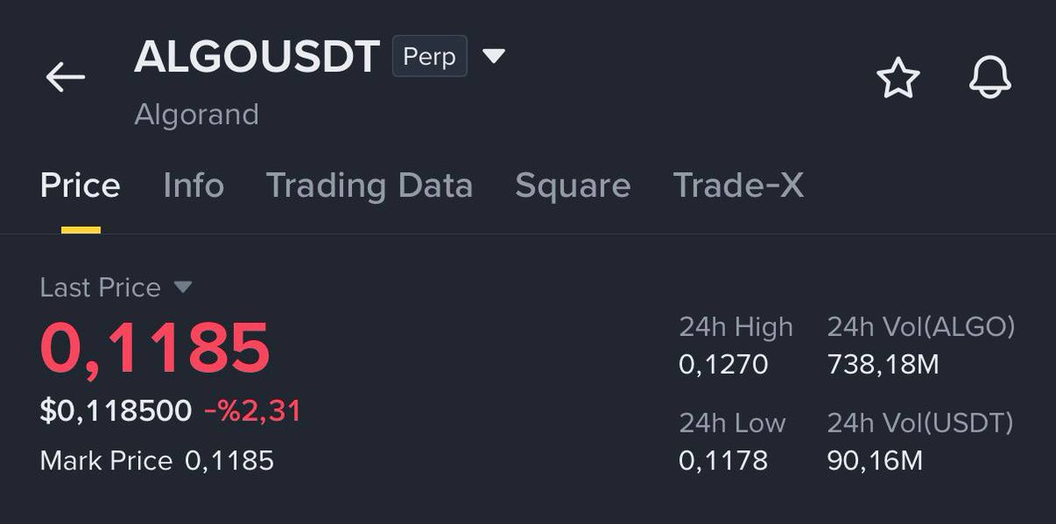The height and width of the screenshot is (524, 1056).
Task: Open the Trading Data tab
Action: pyautogui.click(x=369, y=186)
